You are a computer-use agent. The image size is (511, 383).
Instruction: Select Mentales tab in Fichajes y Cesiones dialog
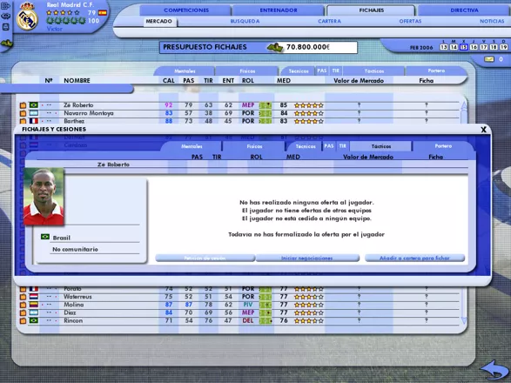192,146
